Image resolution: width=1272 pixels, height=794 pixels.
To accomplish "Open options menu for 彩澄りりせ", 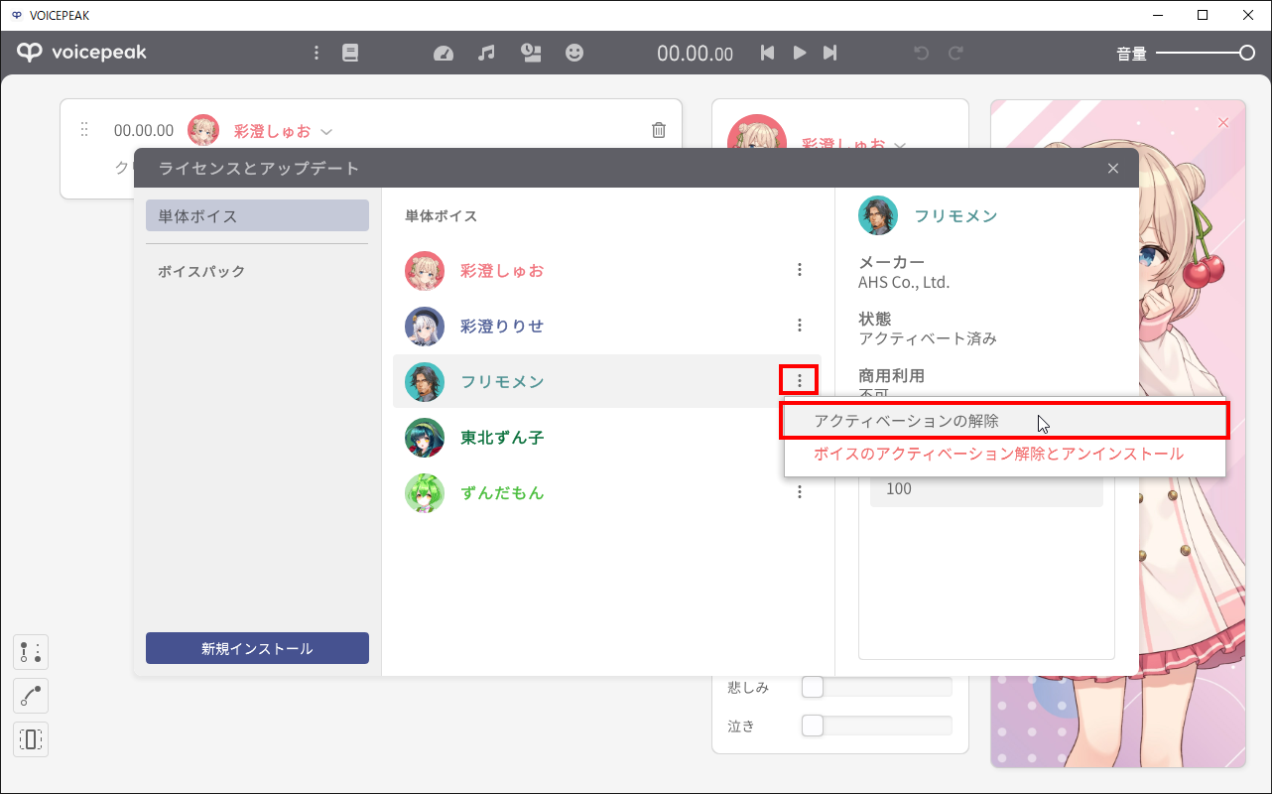I will coord(800,326).
